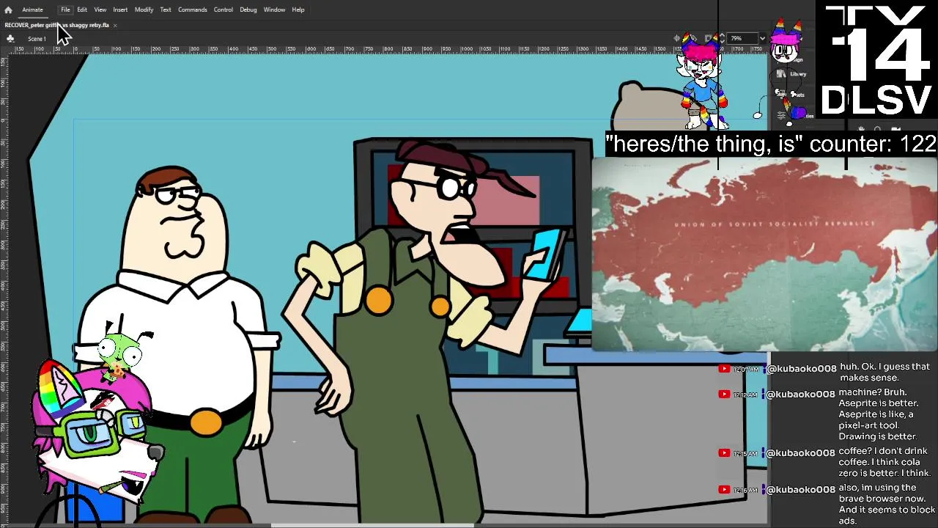
Task: Click the rainbow-armed cat character sprite at the top
Action: [x=702, y=81]
